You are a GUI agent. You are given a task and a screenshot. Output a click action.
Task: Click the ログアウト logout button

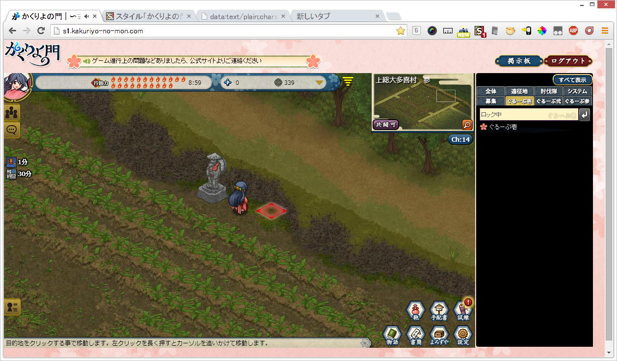568,61
